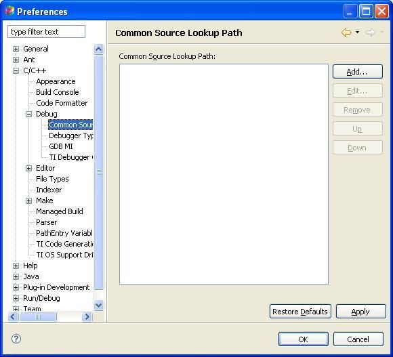Click the help question mark icon
Viewport: 393px width, 357px height.
click(x=16, y=339)
